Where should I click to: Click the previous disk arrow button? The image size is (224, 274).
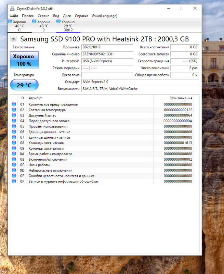pos(13,39)
